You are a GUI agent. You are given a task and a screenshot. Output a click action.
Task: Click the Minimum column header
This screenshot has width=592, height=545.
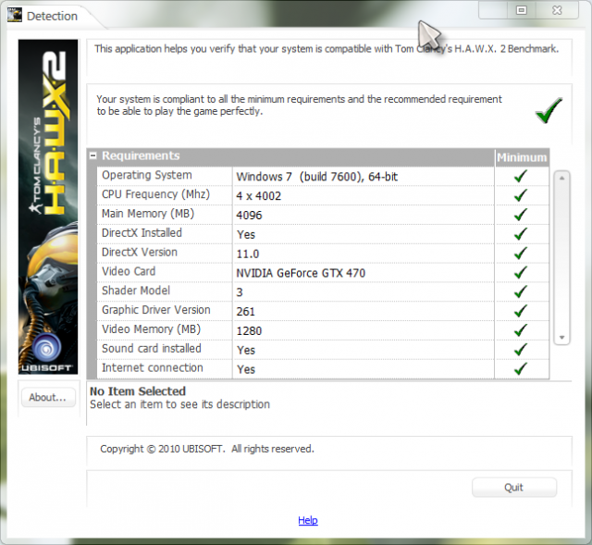tap(522, 157)
